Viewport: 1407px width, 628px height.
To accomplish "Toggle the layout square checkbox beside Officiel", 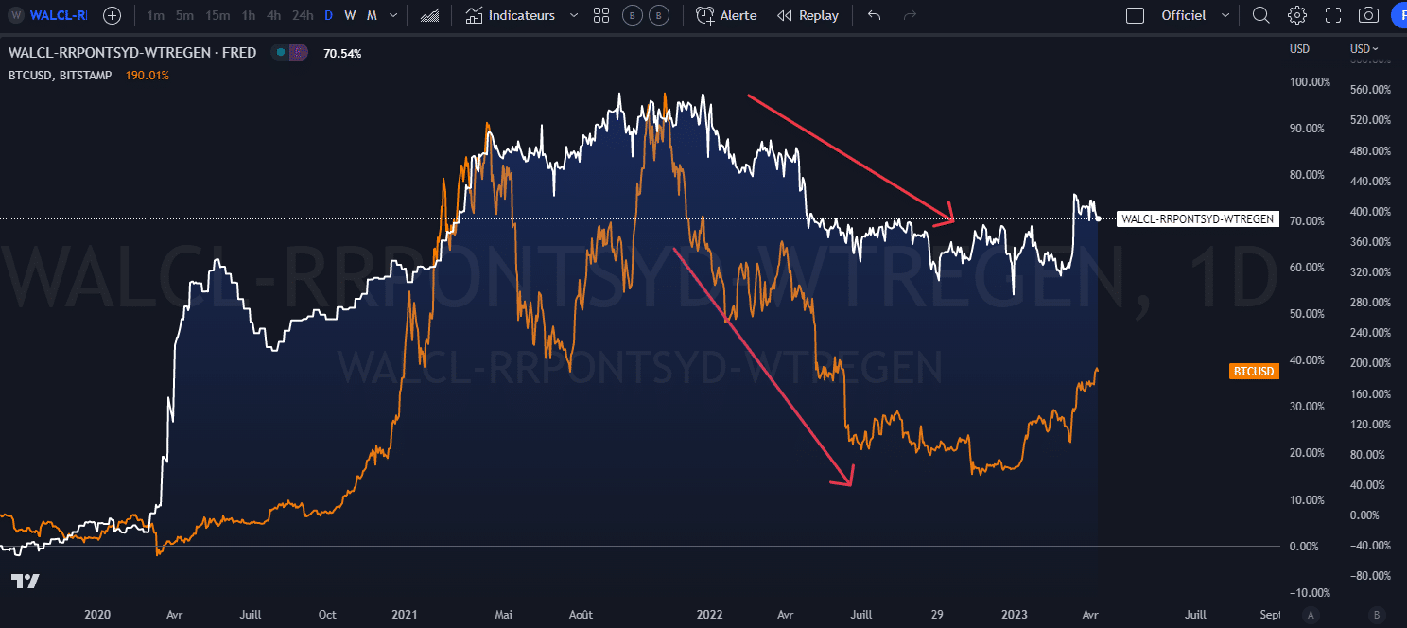I will (x=1136, y=15).
